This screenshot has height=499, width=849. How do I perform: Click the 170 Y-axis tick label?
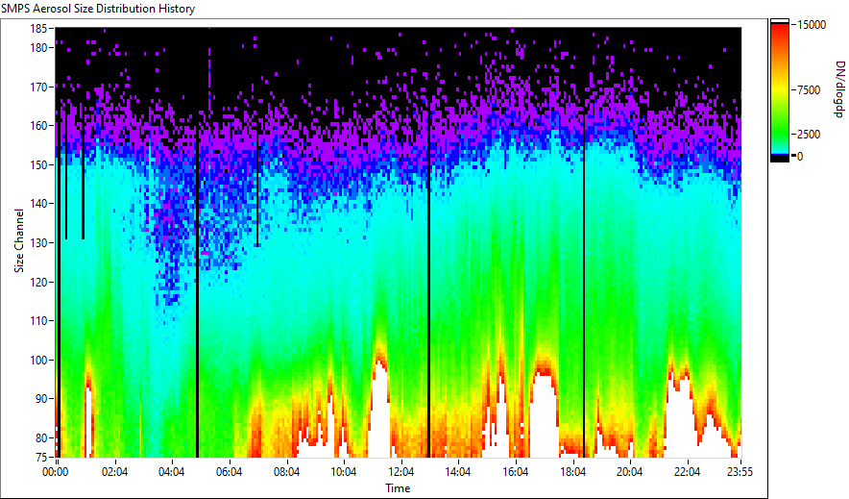coord(38,87)
